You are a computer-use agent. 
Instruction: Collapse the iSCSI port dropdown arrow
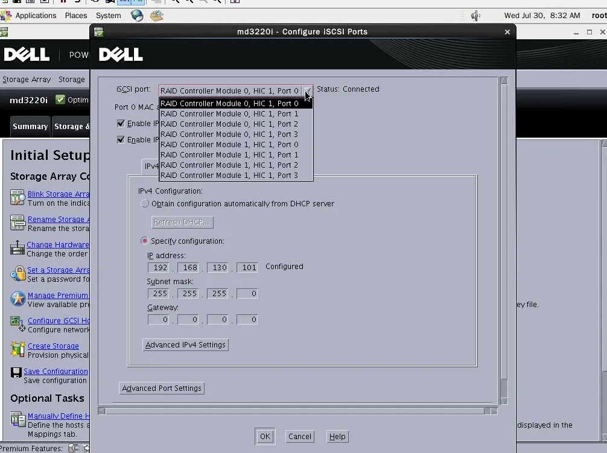308,90
